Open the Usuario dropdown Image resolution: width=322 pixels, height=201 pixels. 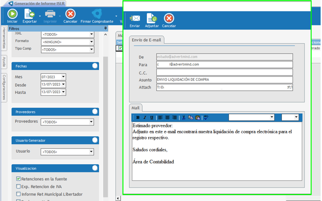click(91, 152)
